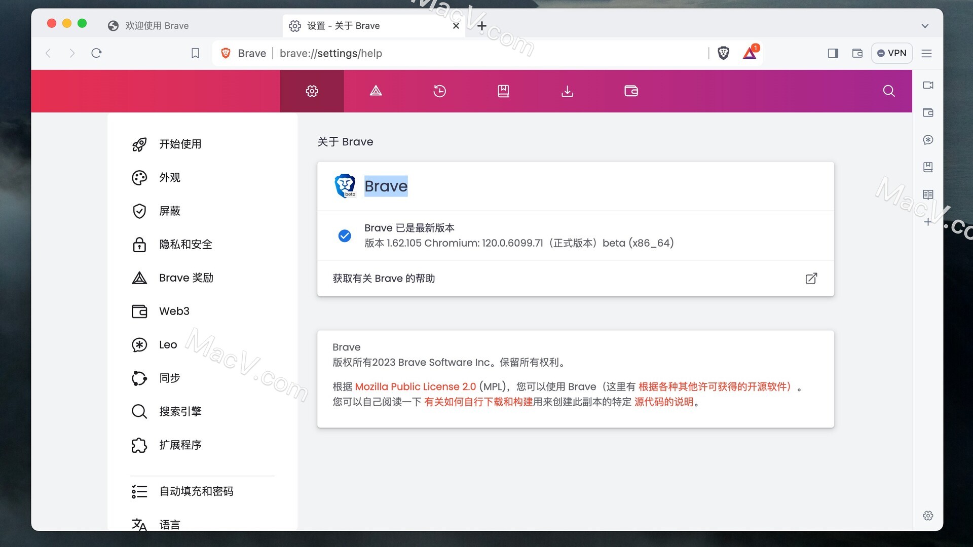The image size is (973, 547).
Task: Open sidebar settings gear at bottom right
Action: point(928,516)
